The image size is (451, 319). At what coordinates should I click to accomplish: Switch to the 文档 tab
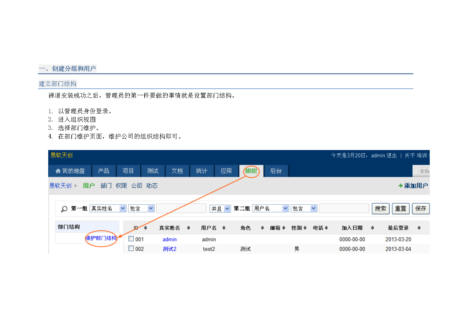pyautogui.click(x=177, y=171)
